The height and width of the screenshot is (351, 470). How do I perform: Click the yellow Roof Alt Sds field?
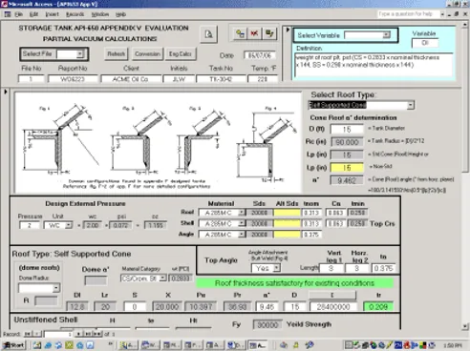pyautogui.click(x=287, y=213)
